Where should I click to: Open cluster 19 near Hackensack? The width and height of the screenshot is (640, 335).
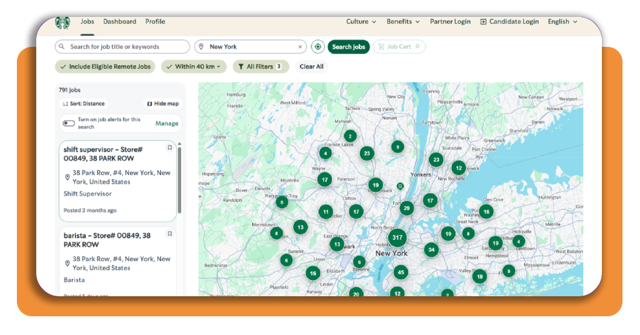coord(376,185)
